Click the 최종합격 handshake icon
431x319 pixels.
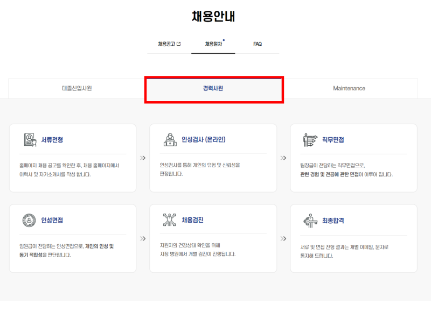point(309,220)
